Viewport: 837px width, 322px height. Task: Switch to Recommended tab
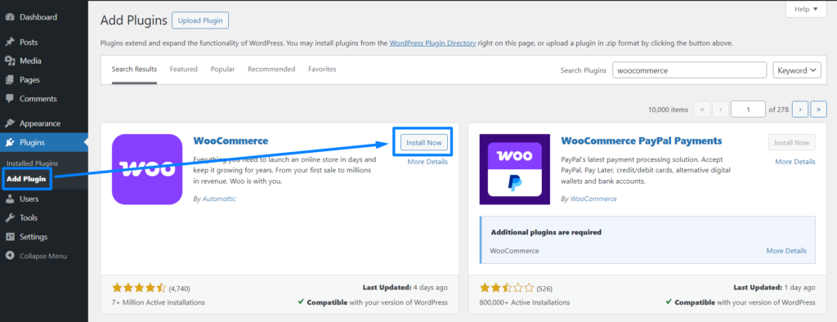(x=271, y=69)
